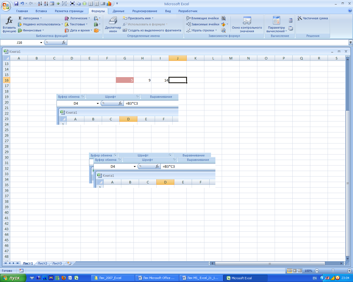The image size is (353, 282).
Task: Open the More Functions dropdown
Action: [97, 30]
